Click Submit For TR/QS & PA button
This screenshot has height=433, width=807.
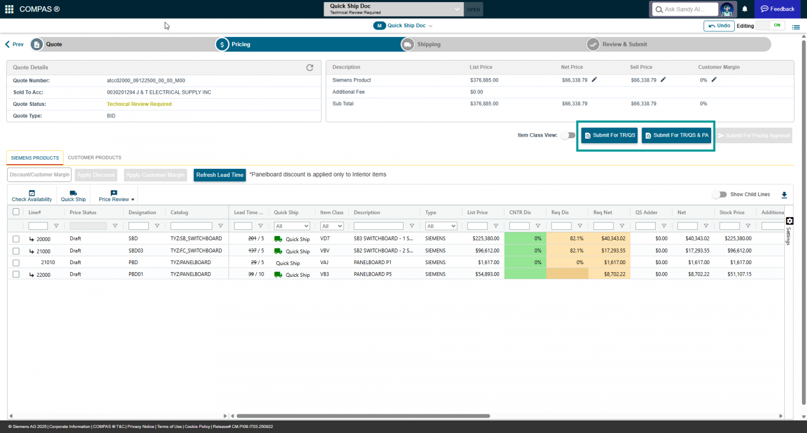click(x=676, y=135)
